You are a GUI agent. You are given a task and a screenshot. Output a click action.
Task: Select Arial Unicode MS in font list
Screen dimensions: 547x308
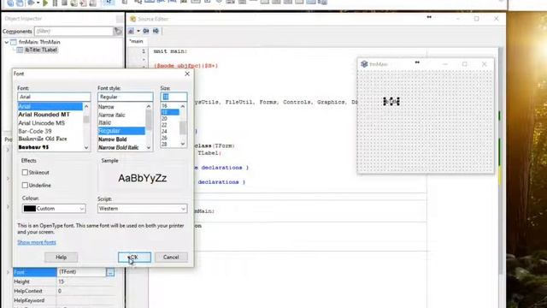[x=42, y=123]
